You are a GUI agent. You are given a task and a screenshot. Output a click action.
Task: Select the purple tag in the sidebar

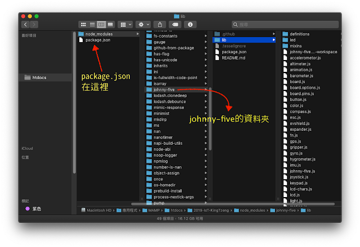tap(34, 209)
